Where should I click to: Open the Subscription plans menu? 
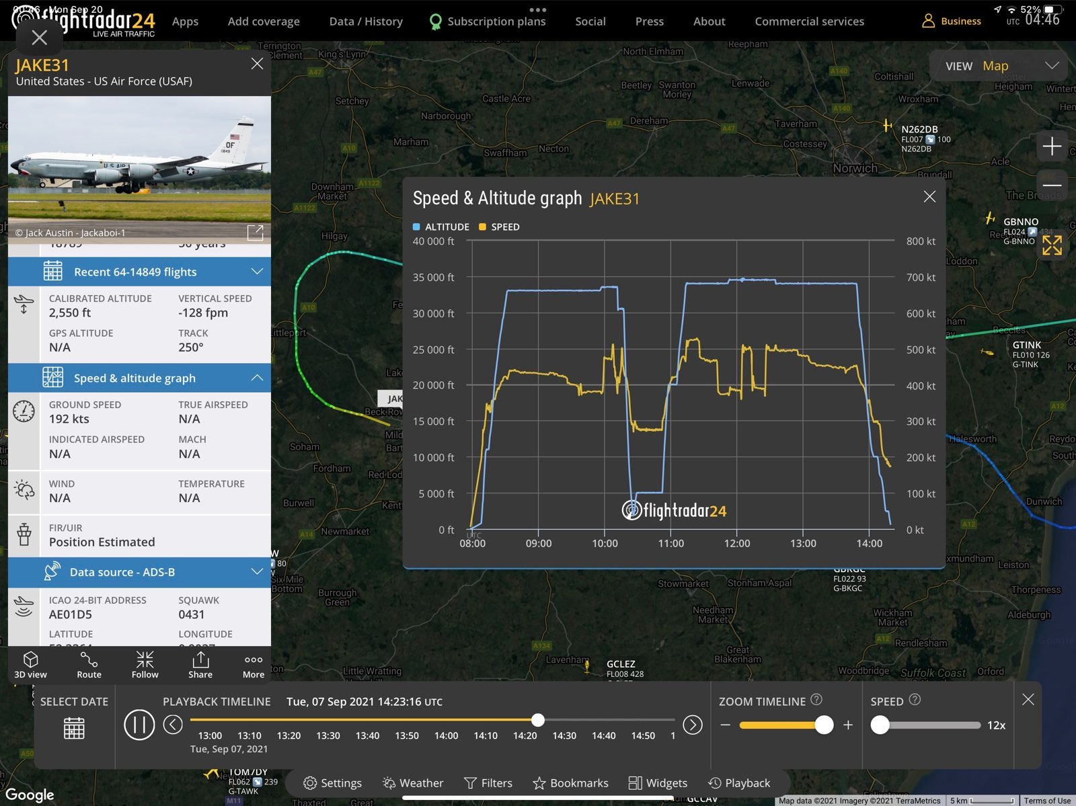pos(496,21)
